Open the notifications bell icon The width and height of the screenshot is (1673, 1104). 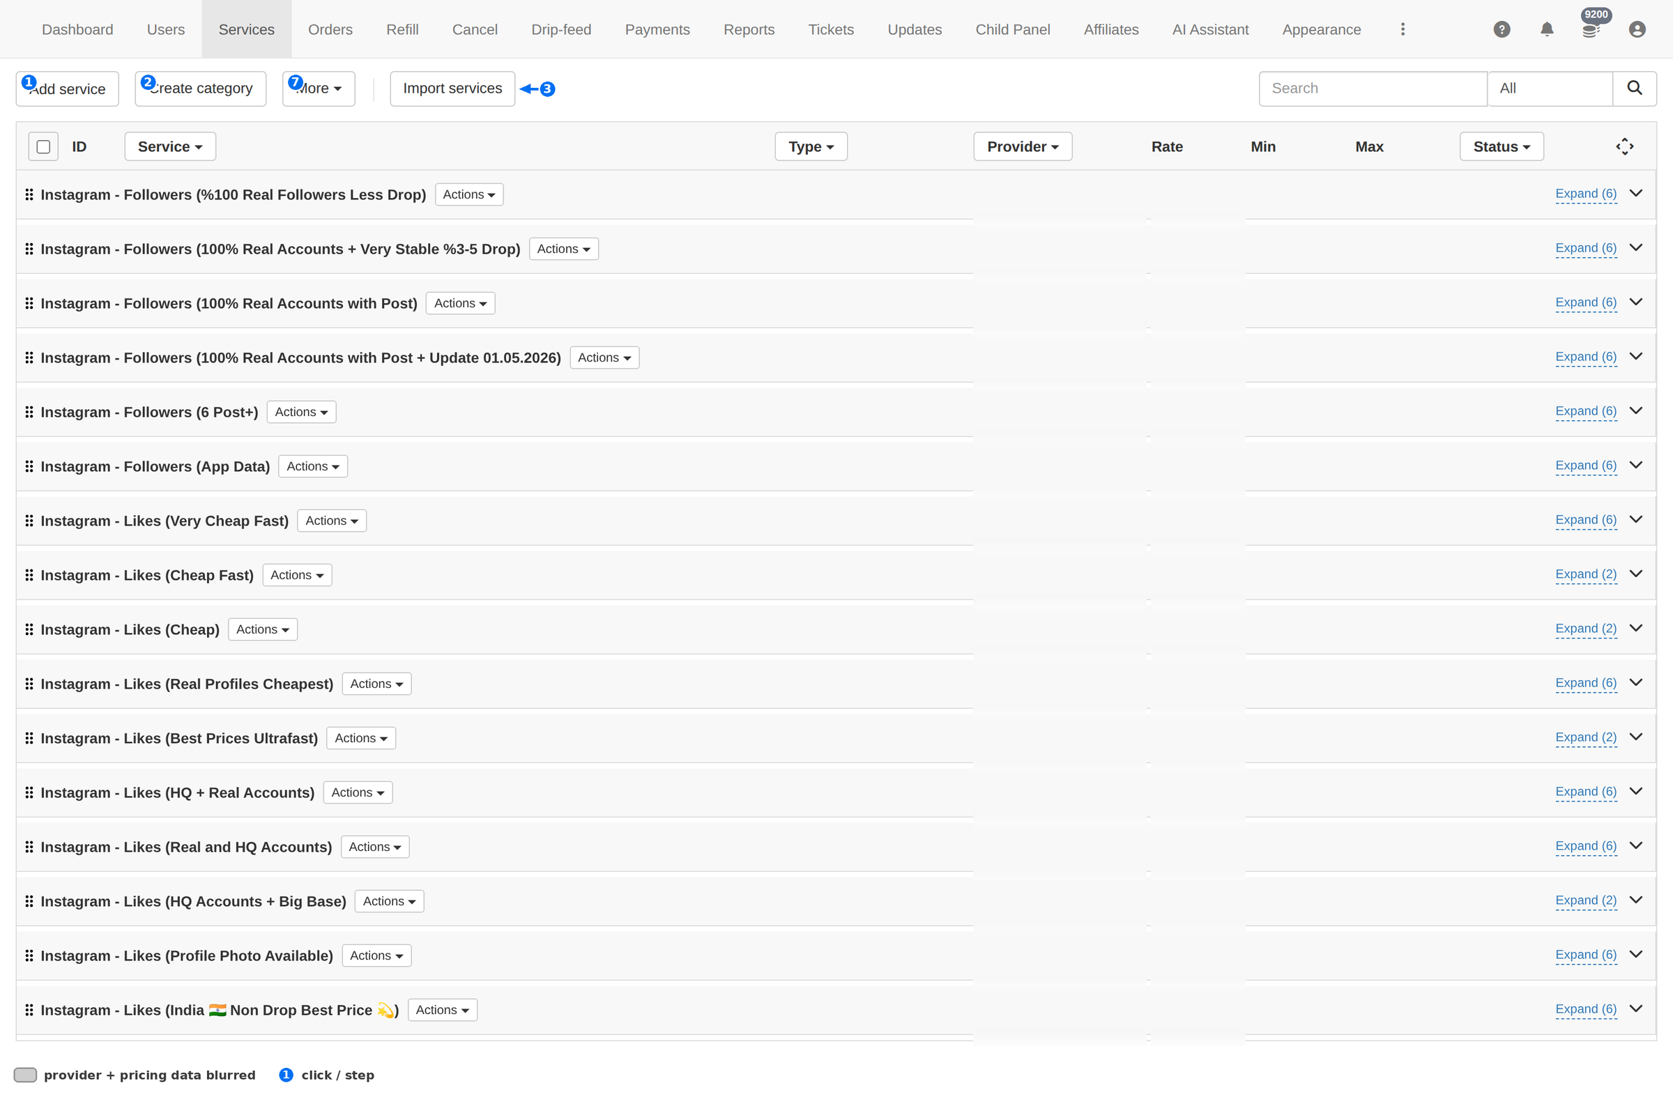(x=1546, y=29)
